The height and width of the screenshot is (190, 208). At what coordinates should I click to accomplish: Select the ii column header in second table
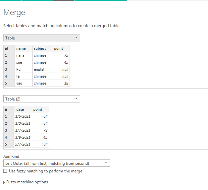[x=9, y=109]
